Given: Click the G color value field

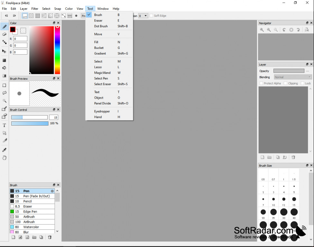Looking at the screenshot, I should coord(20,45).
